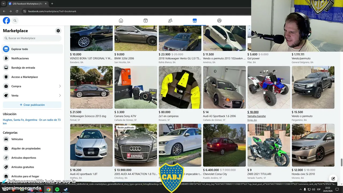Click the BMW 320d 2006 listing title
Screen dimensions: 343x193
pos(124,58)
